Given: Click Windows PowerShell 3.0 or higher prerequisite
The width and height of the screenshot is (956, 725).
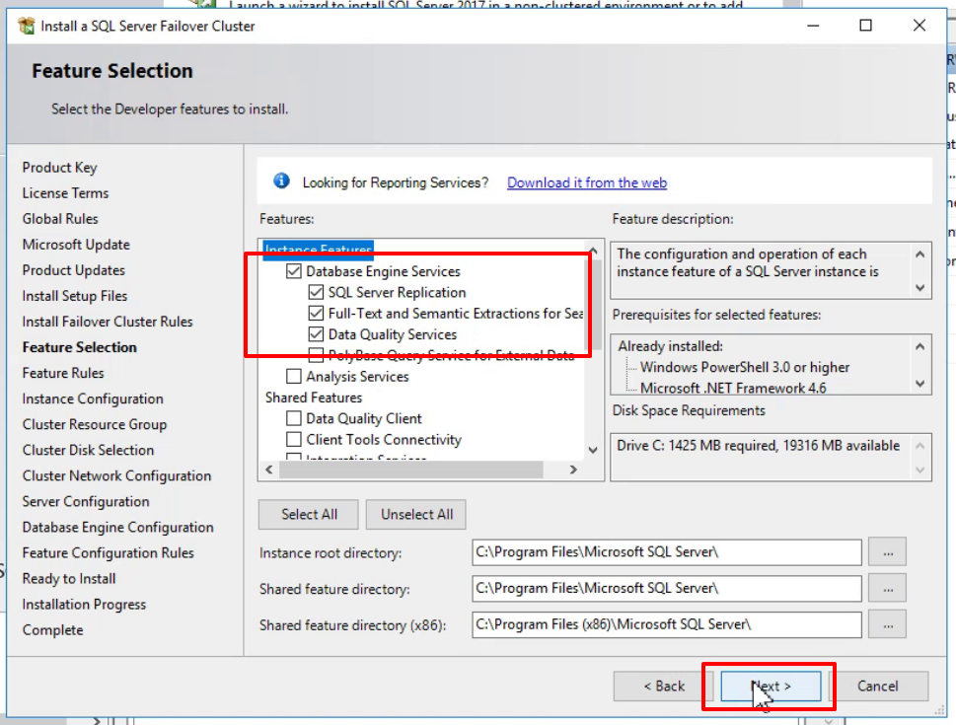Looking at the screenshot, I should (x=745, y=367).
